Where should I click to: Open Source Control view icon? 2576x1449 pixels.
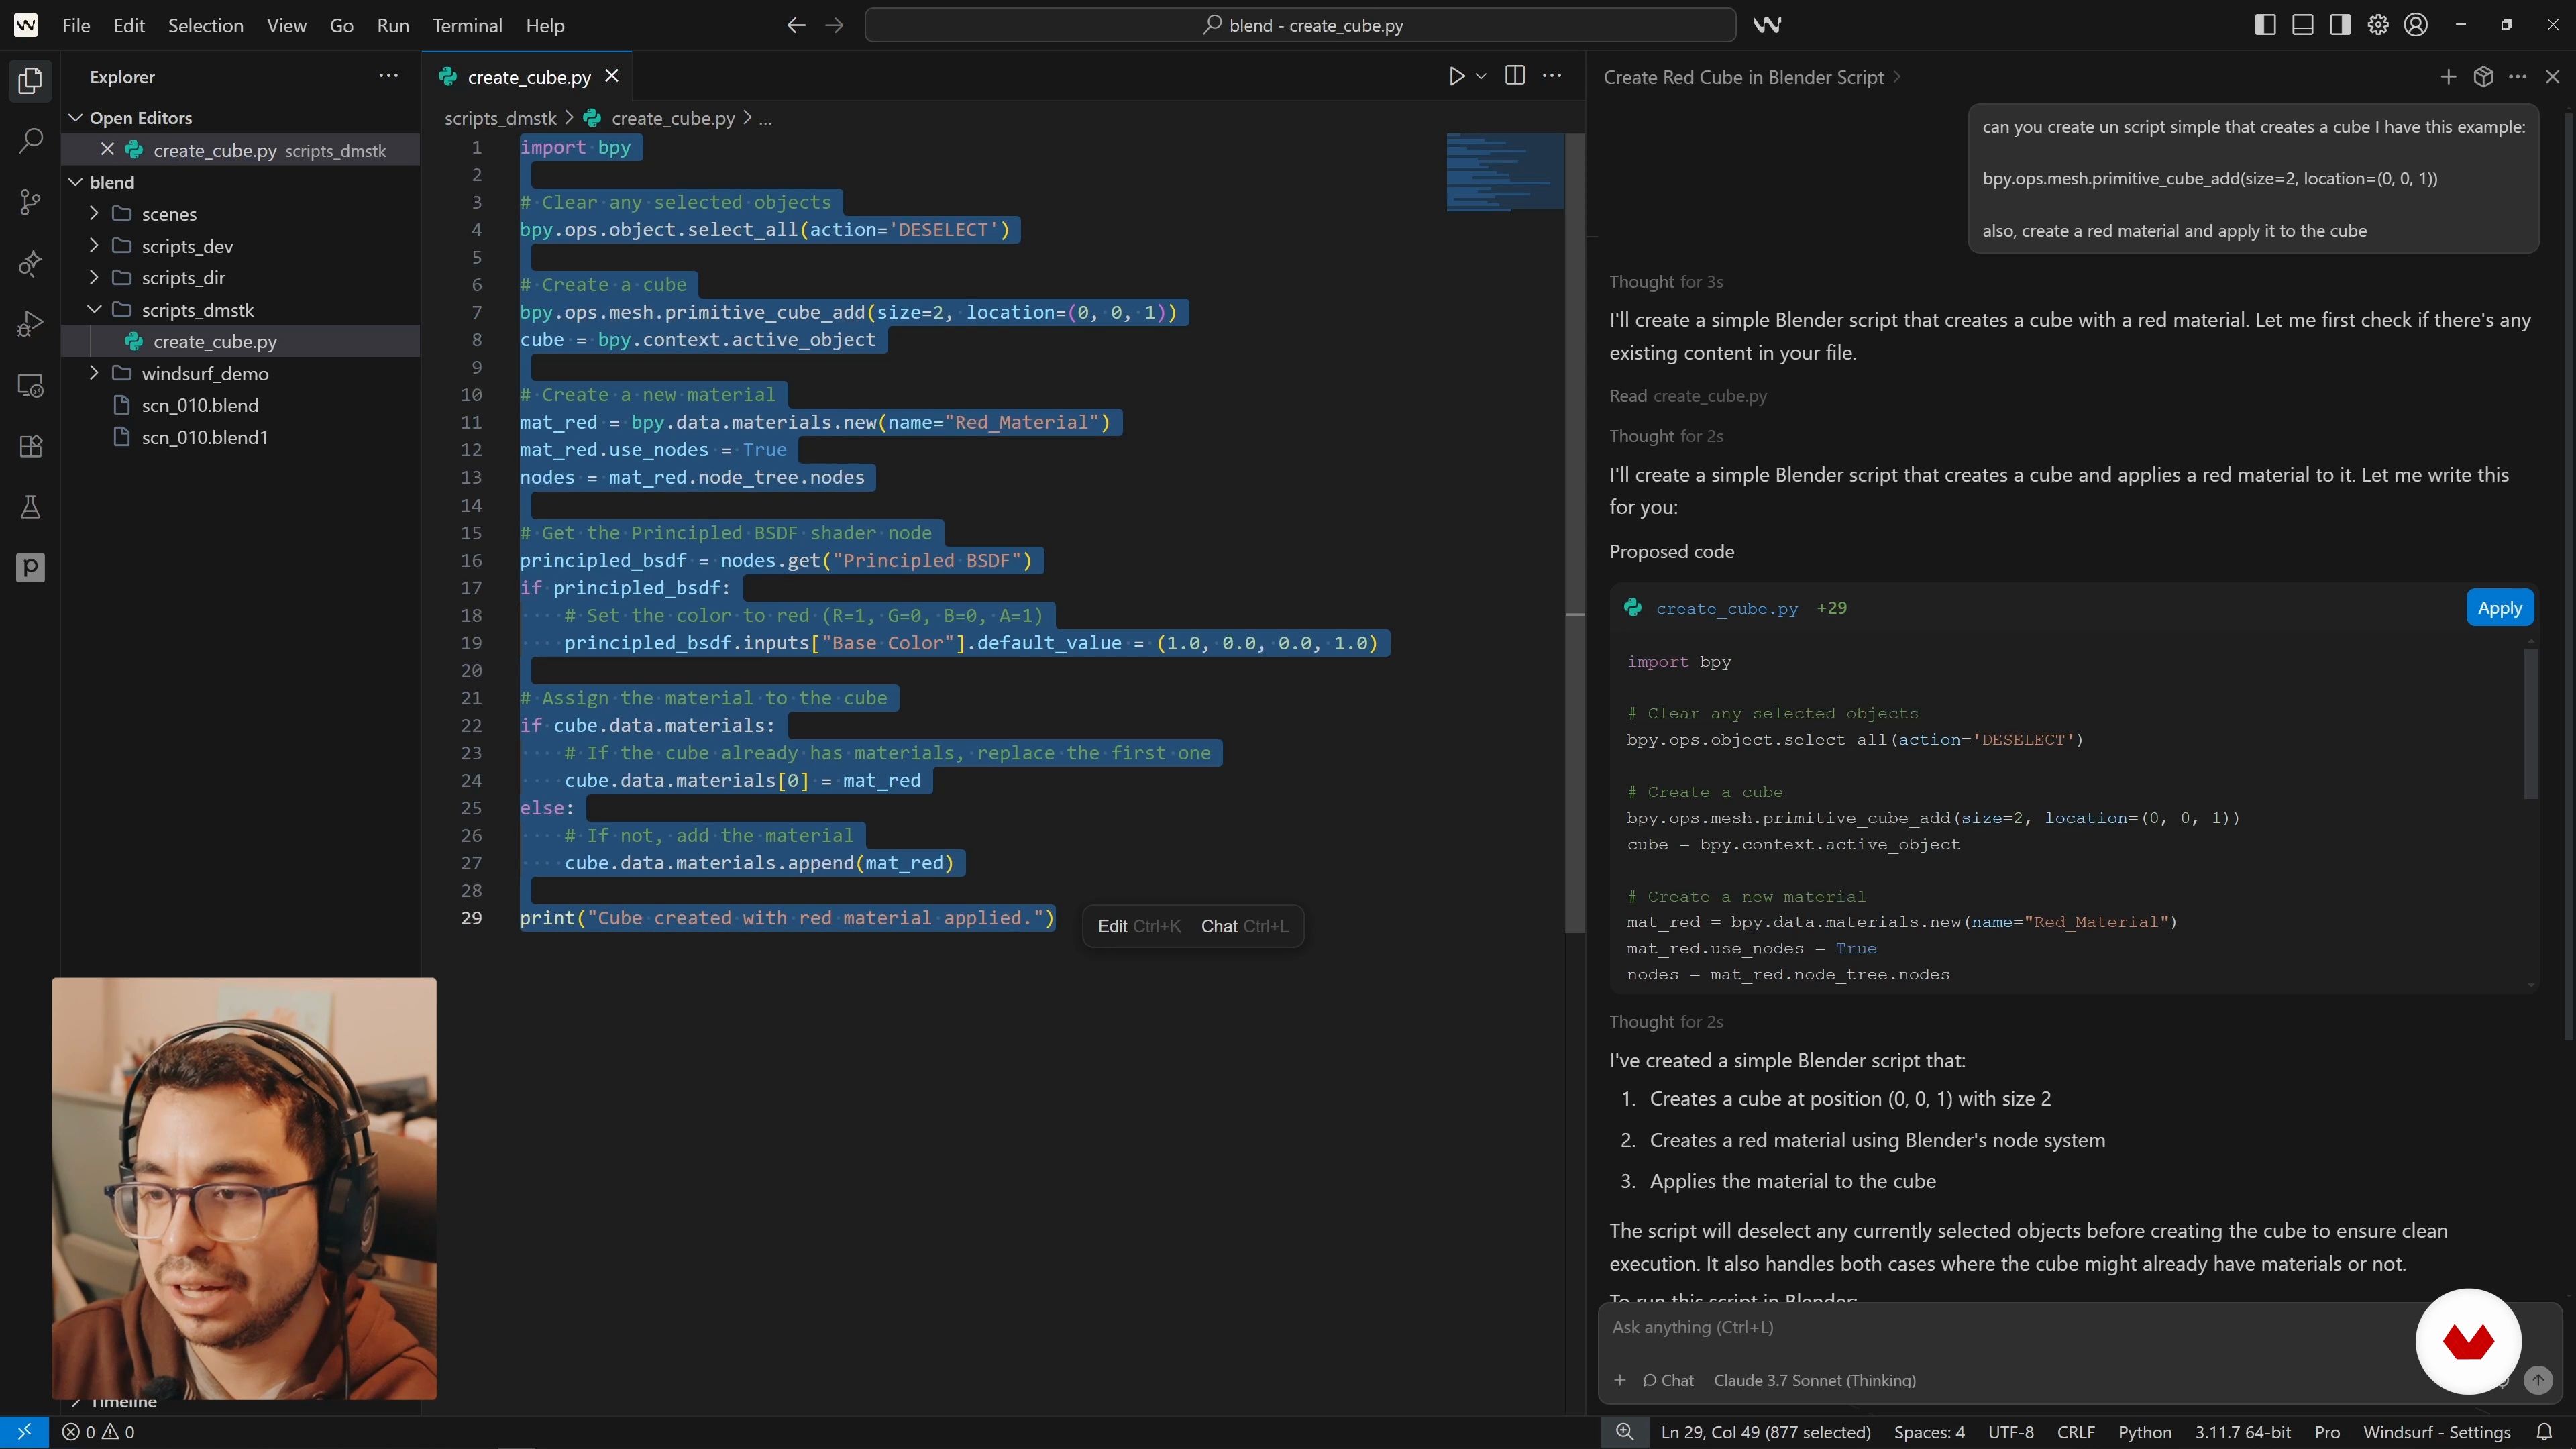[30, 202]
